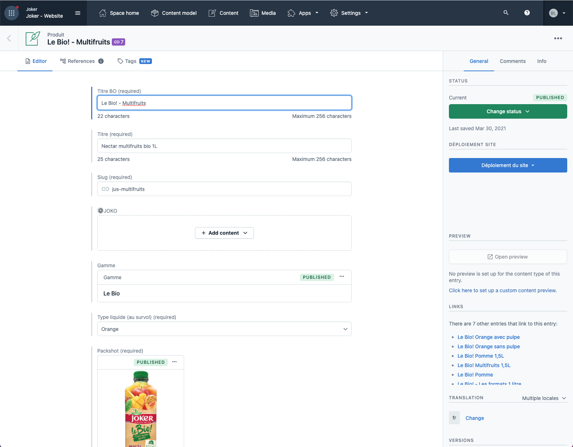Viewport: 573px width, 447px height.
Task: Open Déploiement du site dropdown
Action: [508, 165]
